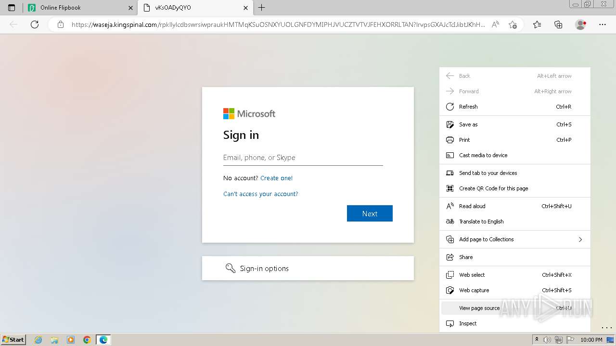The image size is (616, 346).
Task: Select Microsoft Edge taskbar icon
Action: click(x=103, y=340)
